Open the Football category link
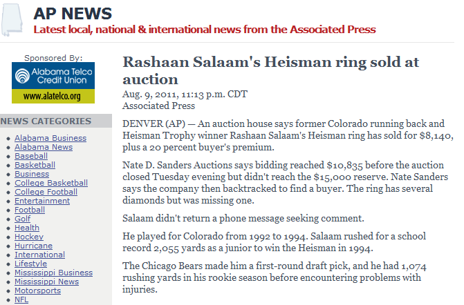This screenshot has height=305, width=464. point(30,210)
